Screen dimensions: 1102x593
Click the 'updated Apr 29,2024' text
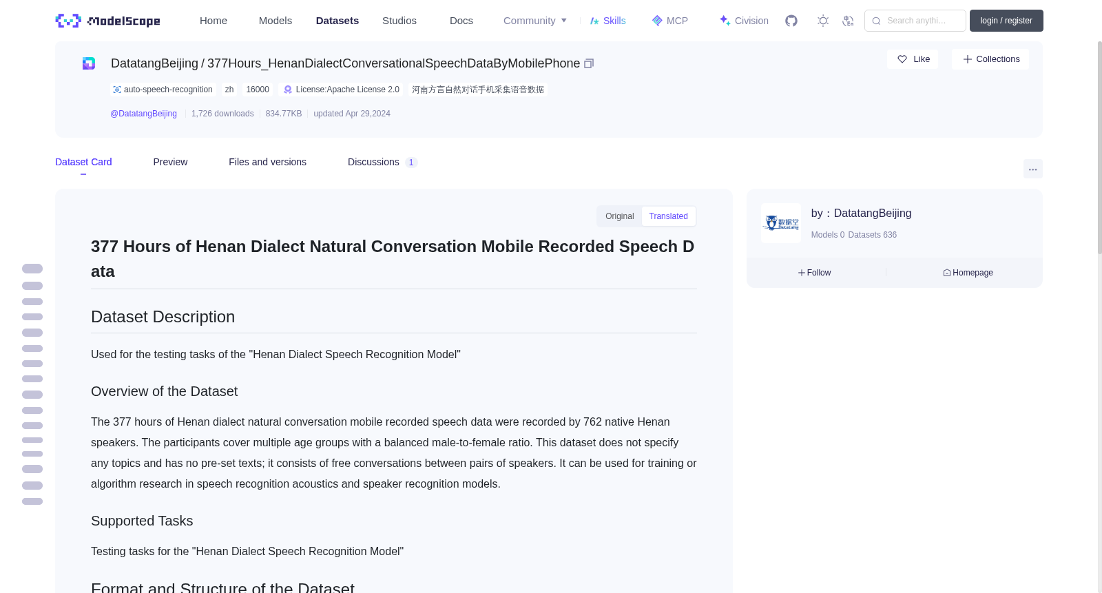tap(352, 114)
